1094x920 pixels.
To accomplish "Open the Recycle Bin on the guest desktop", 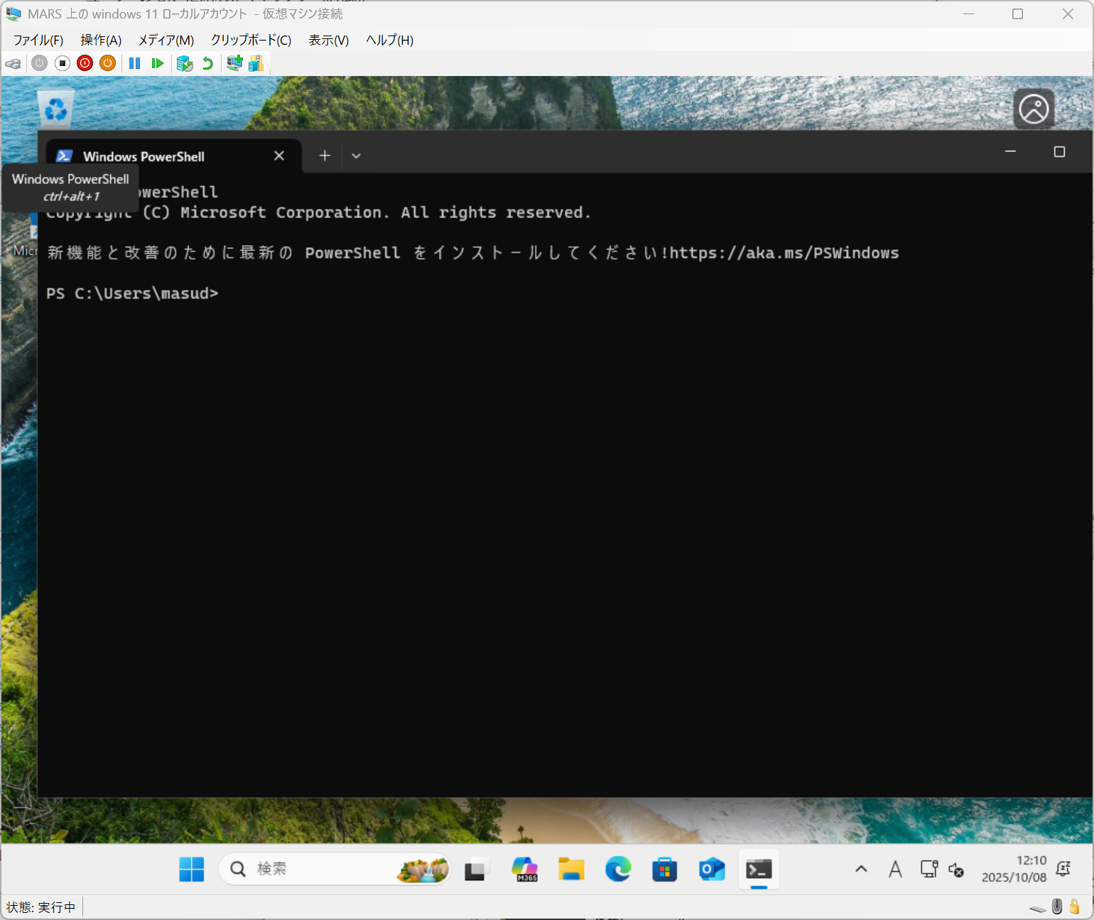I will (55, 109).
